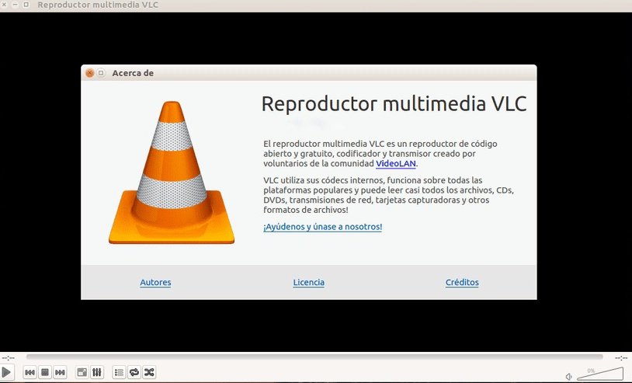This screenshot has width=632, height=383.
Task: Toggle fullscreen video mode icon
Action: [82, 372]
